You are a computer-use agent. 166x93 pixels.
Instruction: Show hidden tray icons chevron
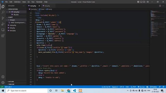pos(128,91)
